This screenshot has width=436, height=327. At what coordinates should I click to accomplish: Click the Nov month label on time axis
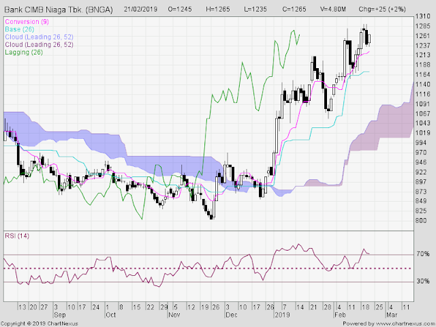(x=174, y=315)
